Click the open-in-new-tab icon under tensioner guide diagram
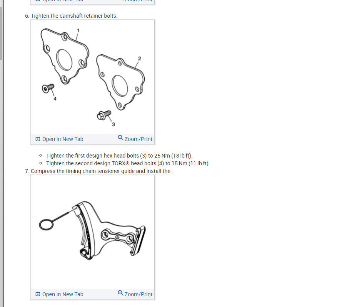 pyautogui.click(x=38, y=294)
